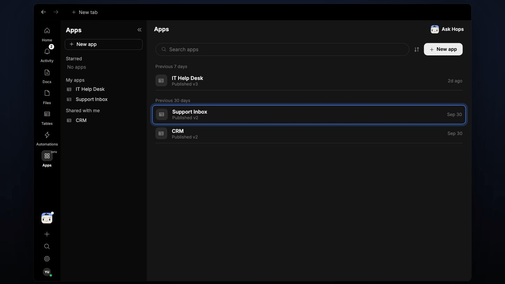Click the Ask Hops button
This screenshot has width=505, height=284.
pos(447,29)
